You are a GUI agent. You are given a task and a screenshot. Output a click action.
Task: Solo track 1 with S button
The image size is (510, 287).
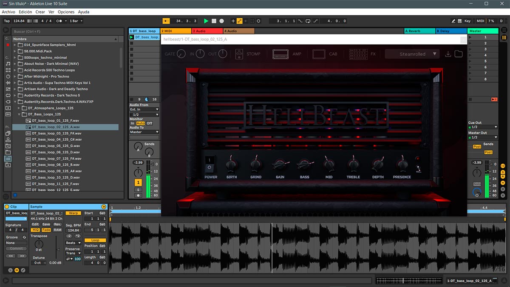(139, 190)
